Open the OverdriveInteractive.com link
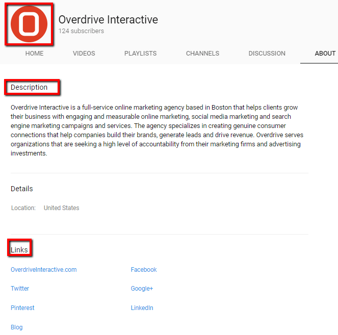Viewport: 338px width, 335px height. pos(44,269)
